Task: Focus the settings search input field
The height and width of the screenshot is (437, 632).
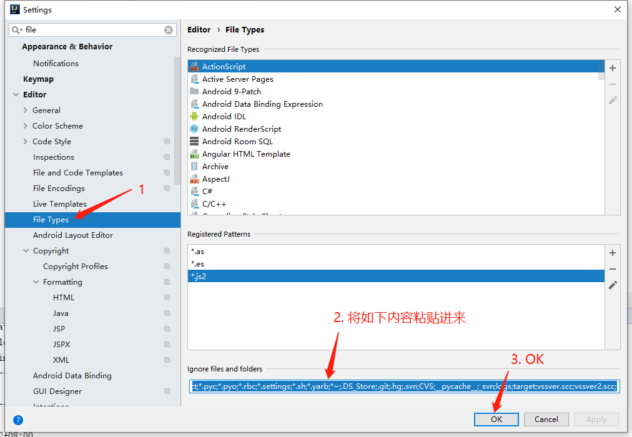Action: pos(92,30)
